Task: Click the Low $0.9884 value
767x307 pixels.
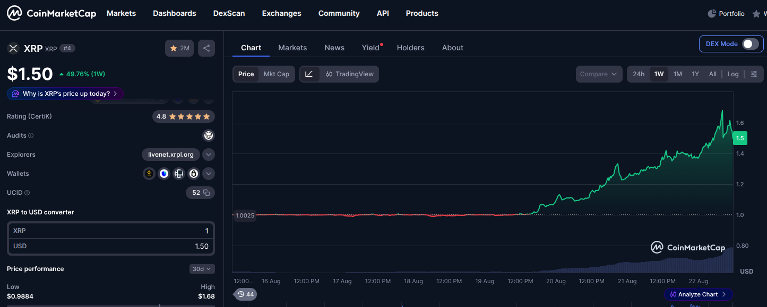Action: click(20, 296)
